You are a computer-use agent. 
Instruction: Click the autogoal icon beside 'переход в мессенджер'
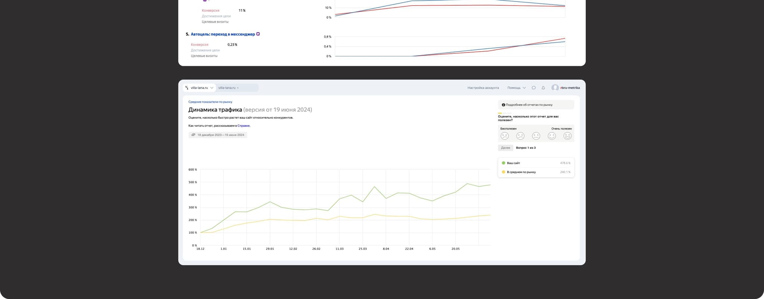(x=258, y=34)
